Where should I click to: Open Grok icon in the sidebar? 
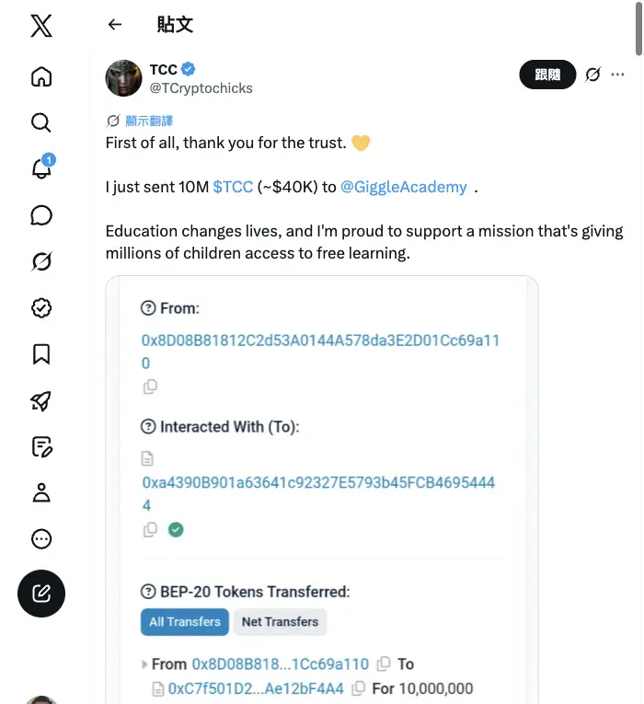41,261
